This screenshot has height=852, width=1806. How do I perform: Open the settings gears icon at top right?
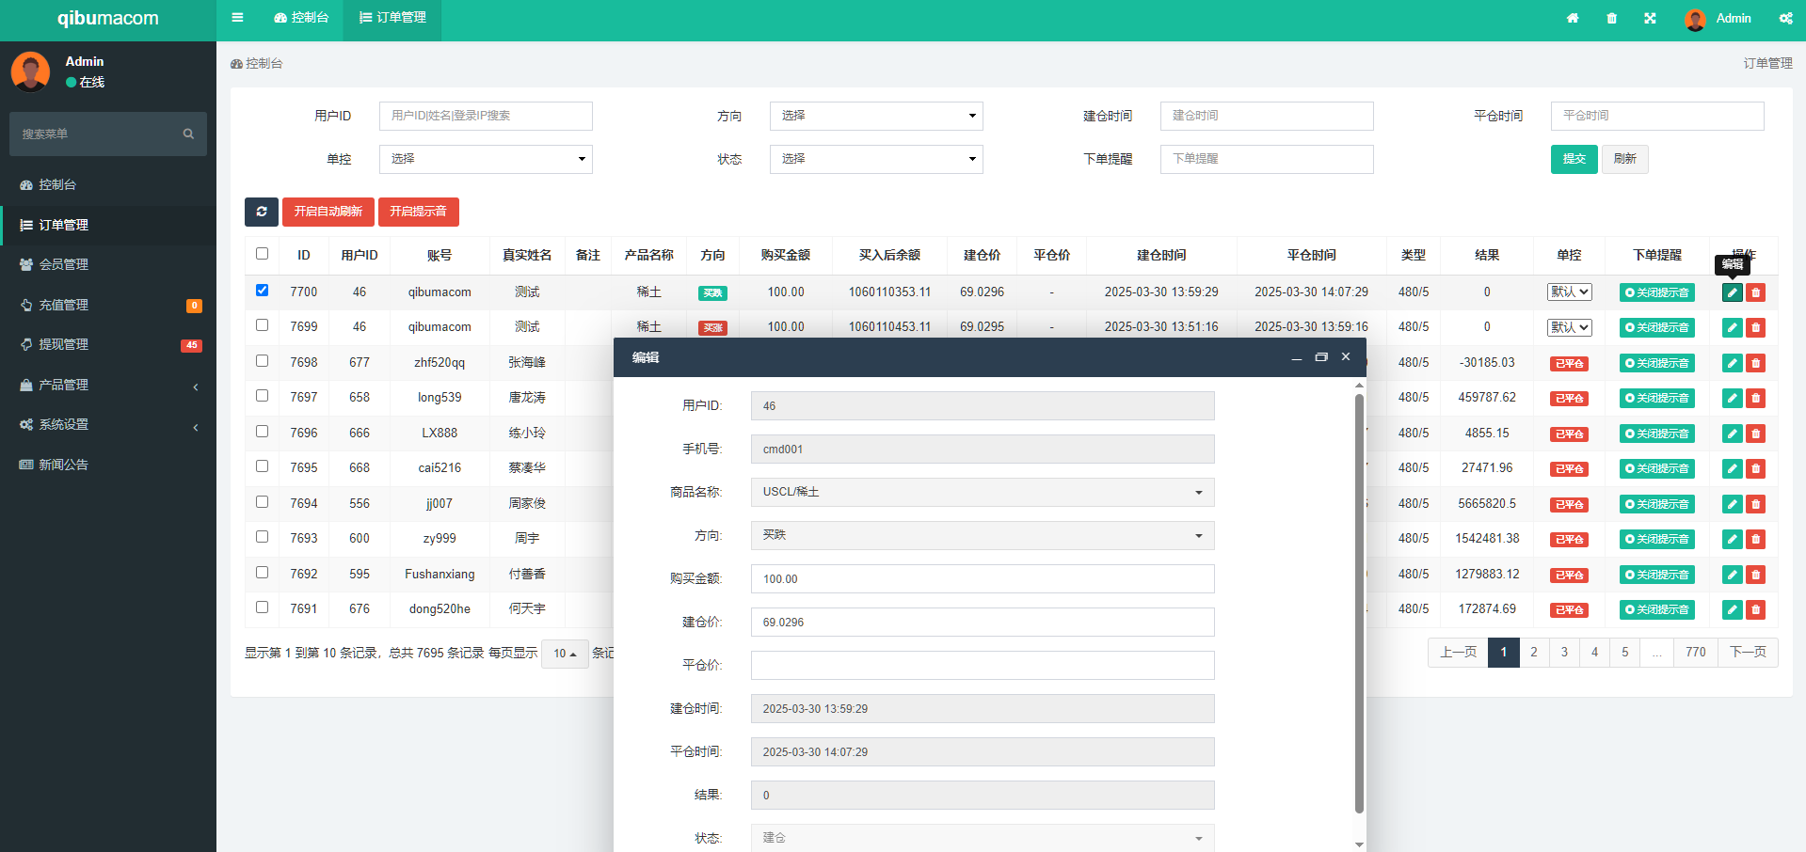[1785, 18]
